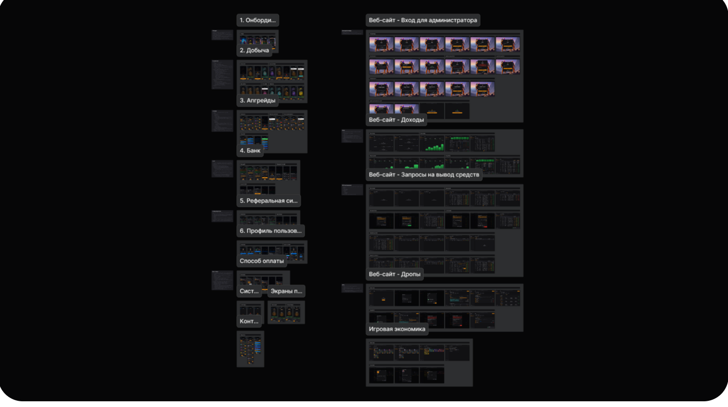This screenshot has width=728, height=407.
Task: Open the frame group directly beneath the Конт... label
Action: click(250, 349)
